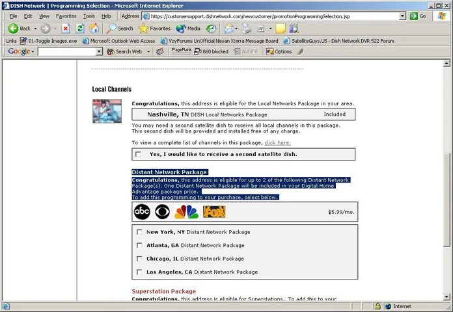The width and height of the screenshot is (453, 312).
Task: Expand the Forward button history dropdown
Action: click(55, 29)
